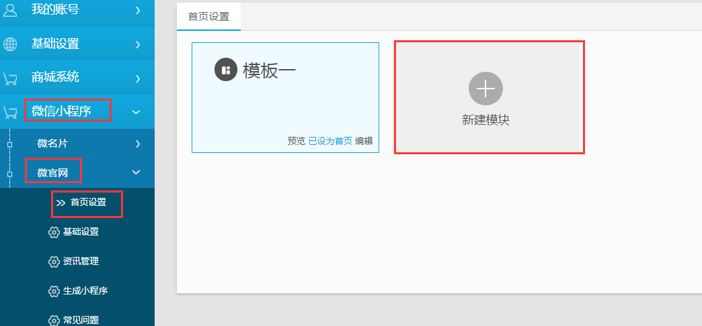Click the user icon beside 我的账号
702x326 pixels.
[10, 10]
